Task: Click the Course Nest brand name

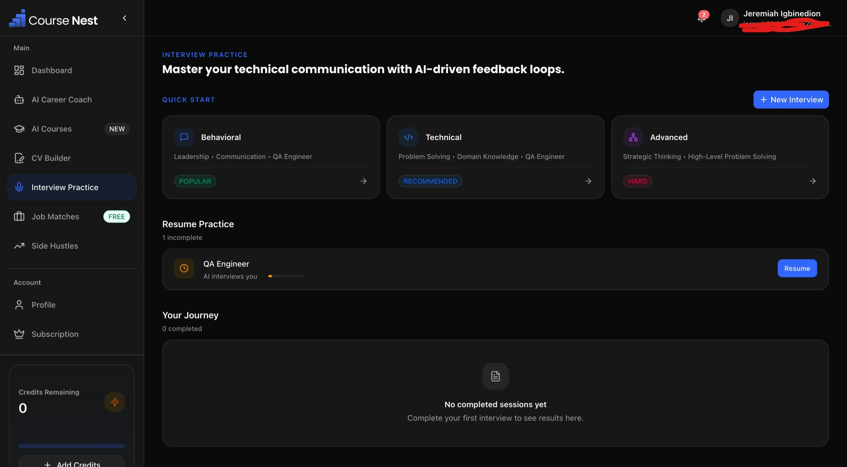Action: [63, 20]
